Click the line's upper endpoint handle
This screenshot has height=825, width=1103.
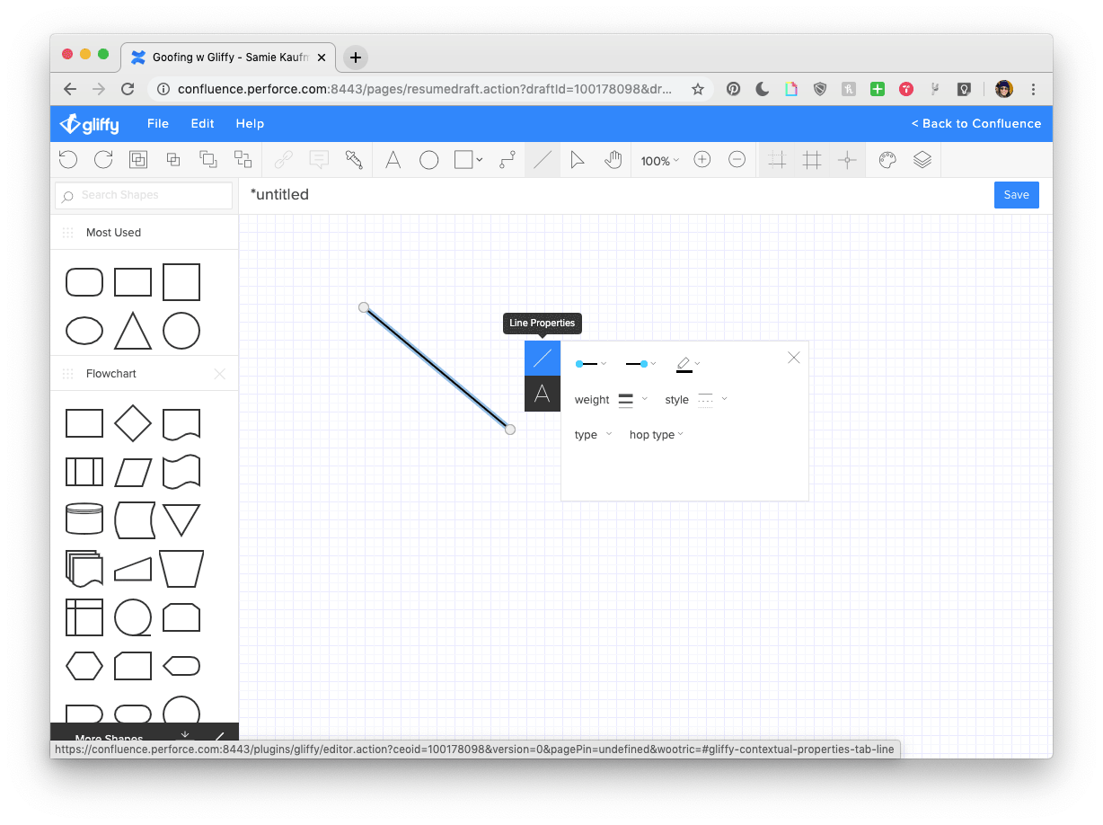pos(364,307)
